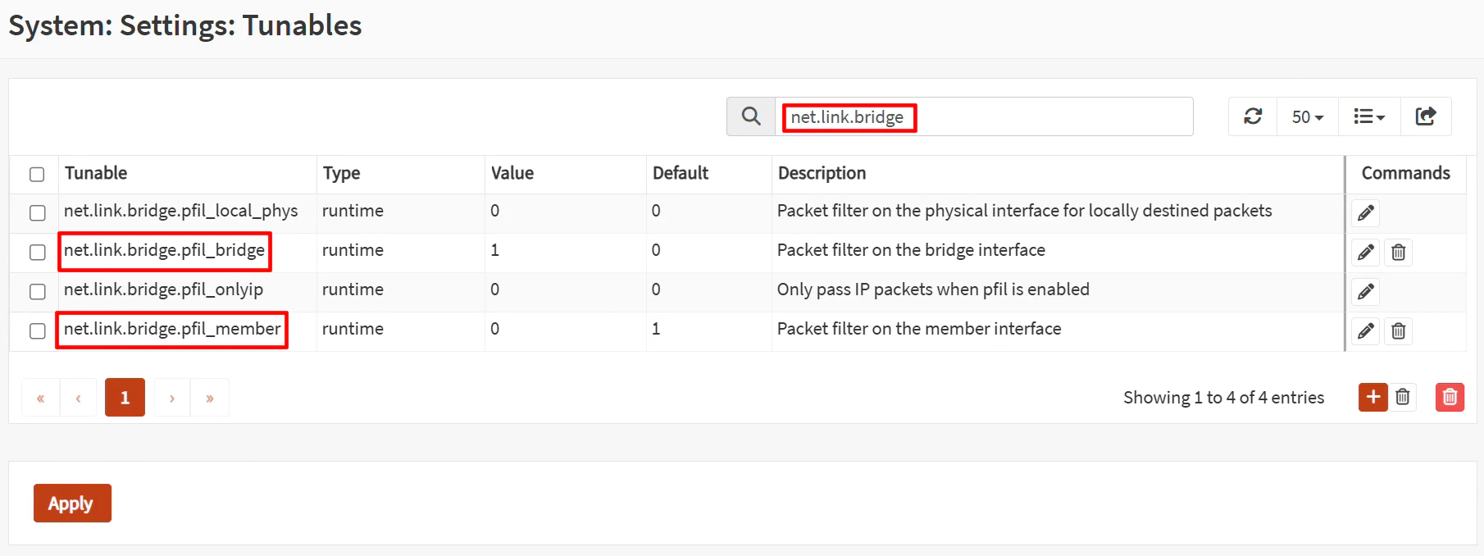This screenshot has width=1484, height=556.
Task: Click the search magnifier icon
Action: 751,116
